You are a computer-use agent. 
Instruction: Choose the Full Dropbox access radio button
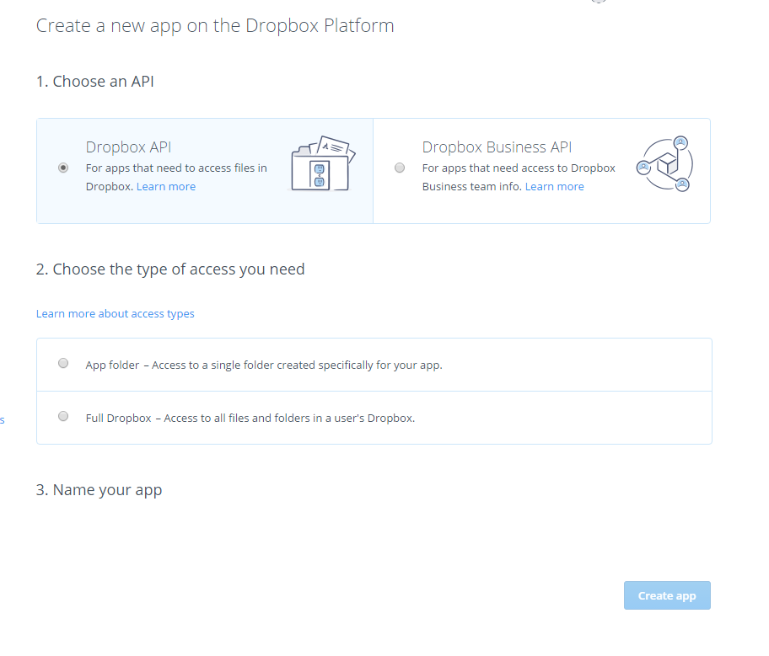63,416
